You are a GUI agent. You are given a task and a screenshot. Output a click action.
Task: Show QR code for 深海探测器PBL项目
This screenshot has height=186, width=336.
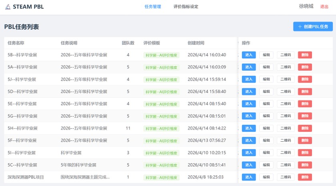point(286,177)
